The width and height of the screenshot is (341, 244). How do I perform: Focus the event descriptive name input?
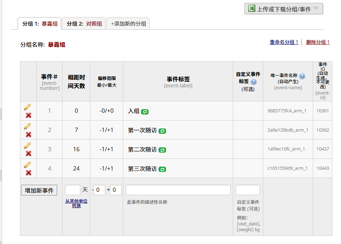click(178, 190)
